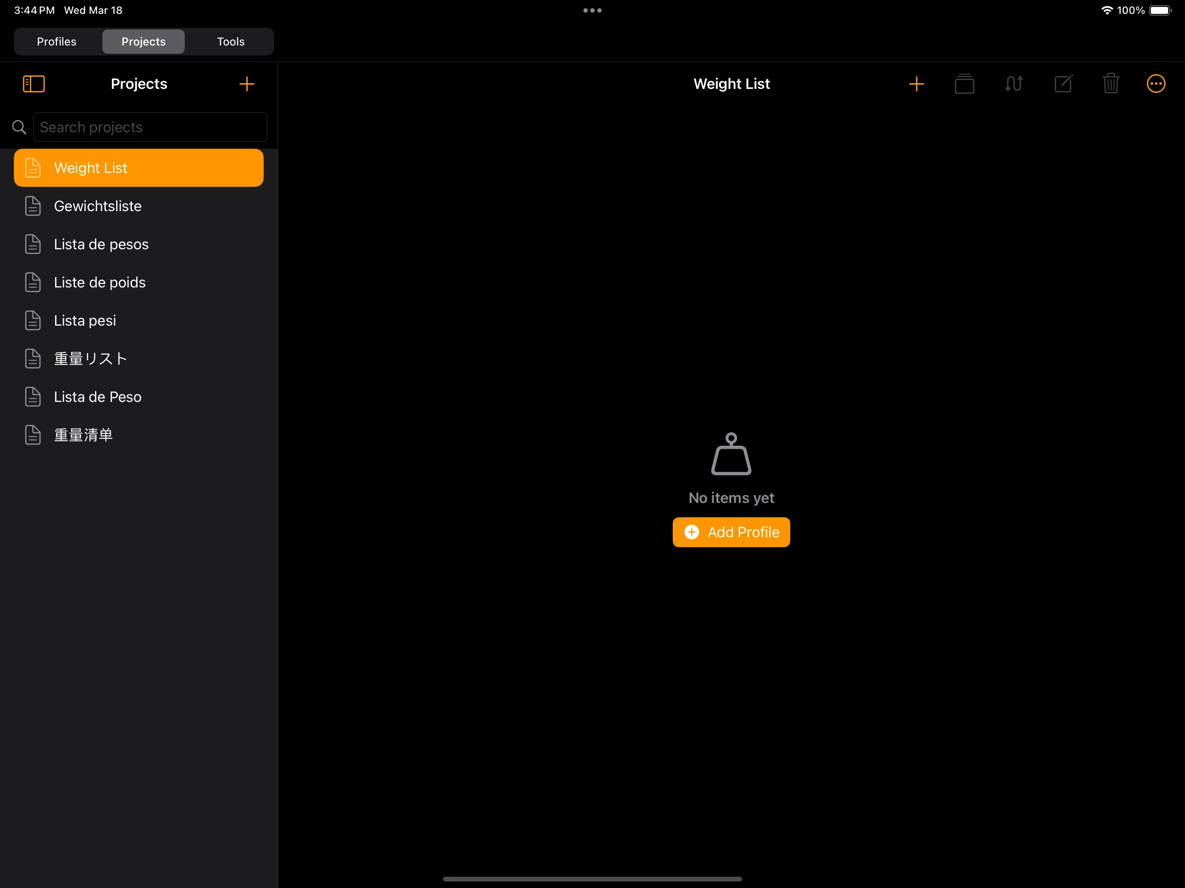Viewport: 1185px width, 888px height.
Task: Click the sort arrows icon
Action: (1014, 84)
